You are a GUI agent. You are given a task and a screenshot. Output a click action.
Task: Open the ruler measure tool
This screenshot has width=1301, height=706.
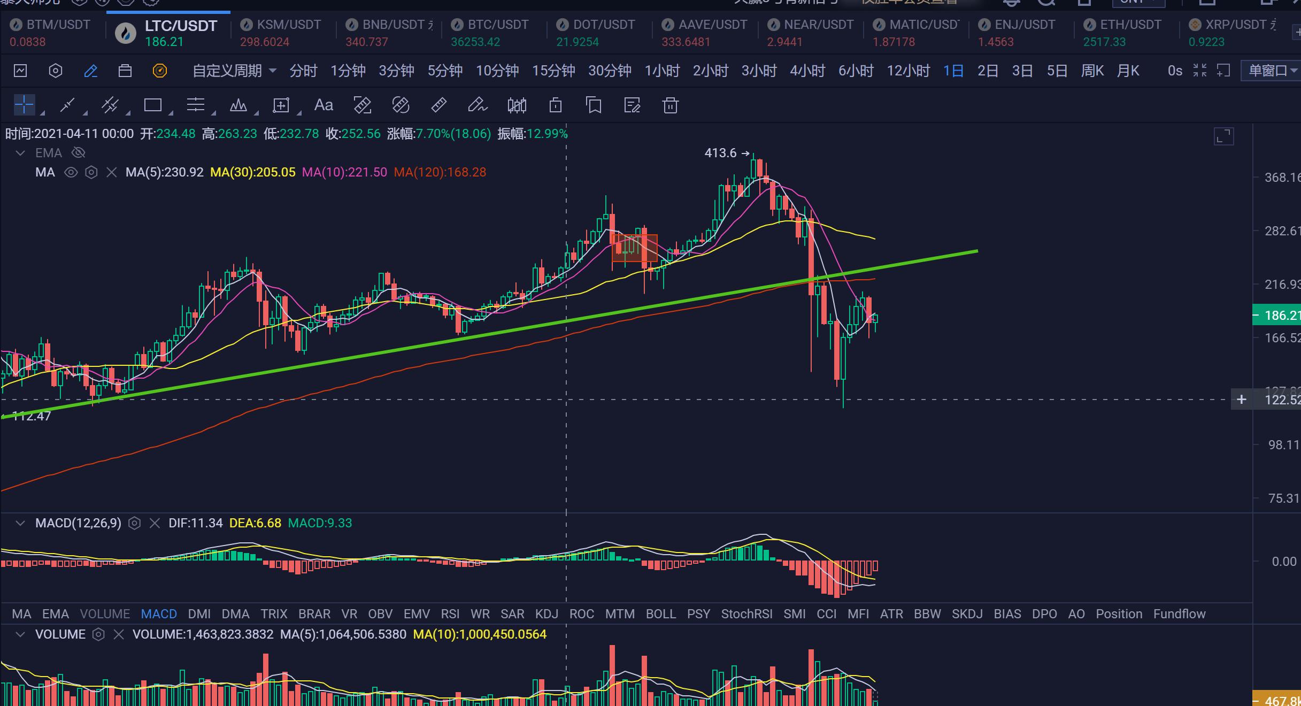tap(438, 105)
